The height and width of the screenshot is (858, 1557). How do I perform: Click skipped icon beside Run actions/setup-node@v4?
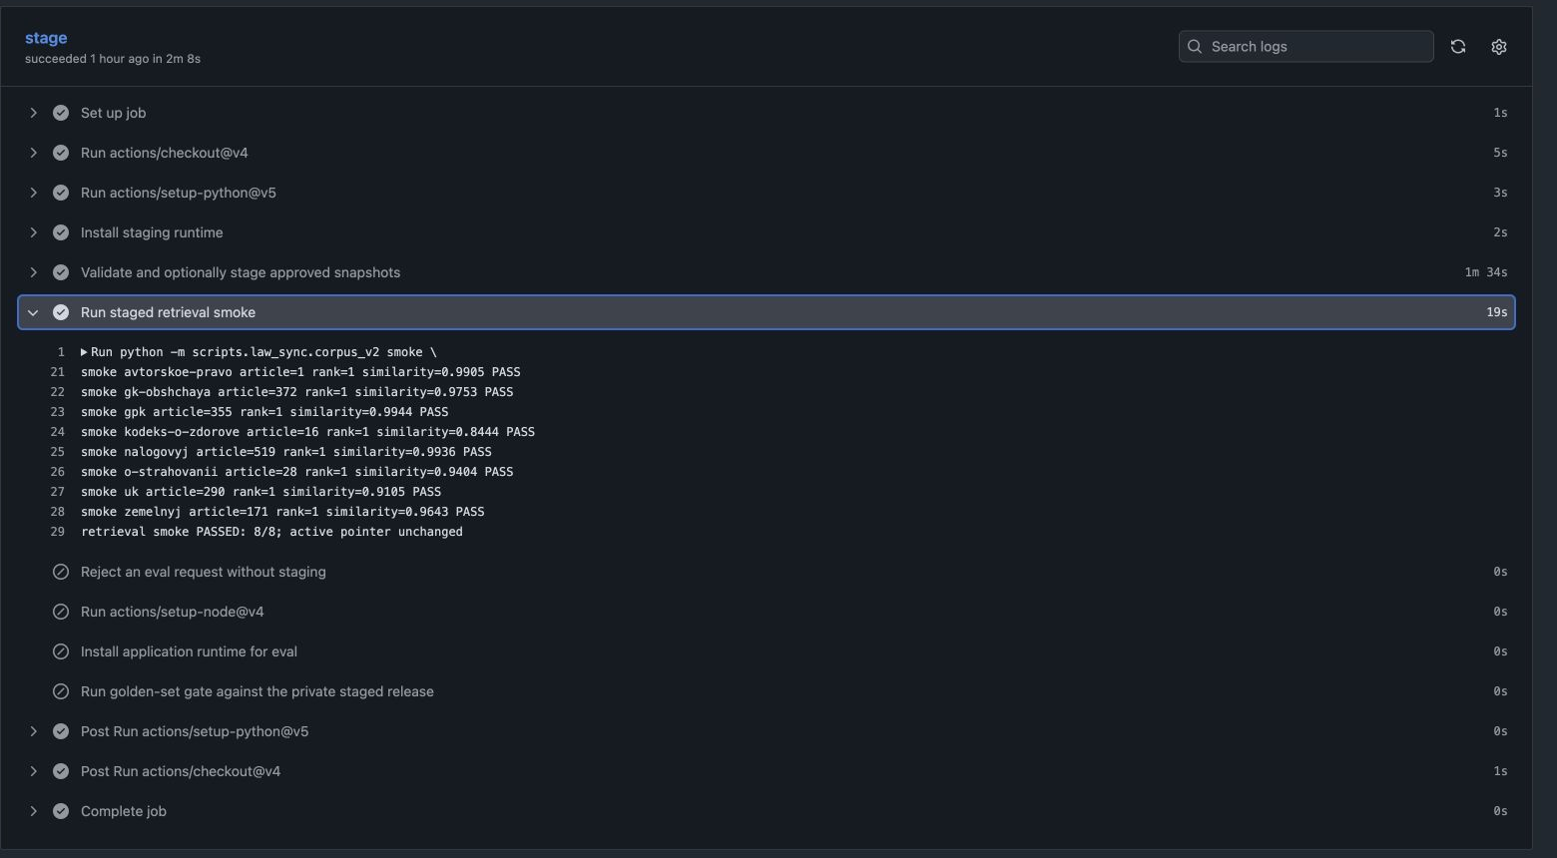[x=61, y=612]
